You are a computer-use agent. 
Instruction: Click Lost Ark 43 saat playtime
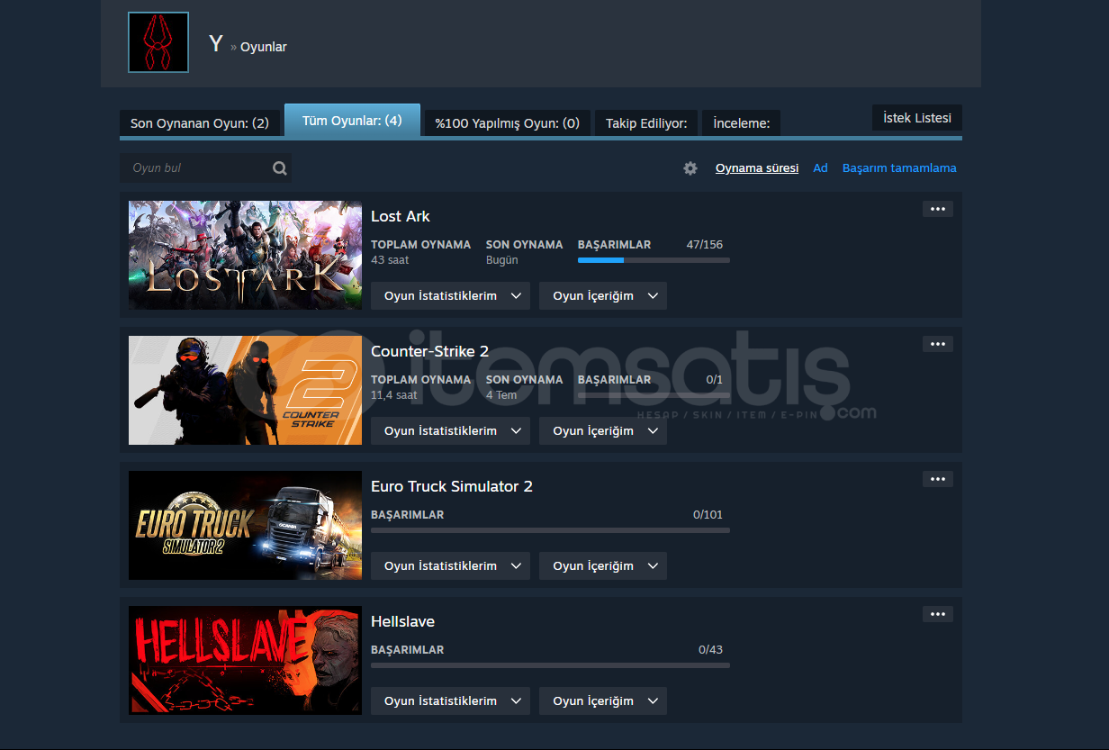pyautogui.click(x=390, y=260)
